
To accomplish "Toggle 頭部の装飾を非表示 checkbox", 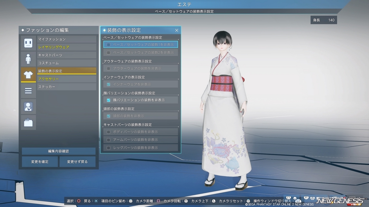I will tap(109, 116).
